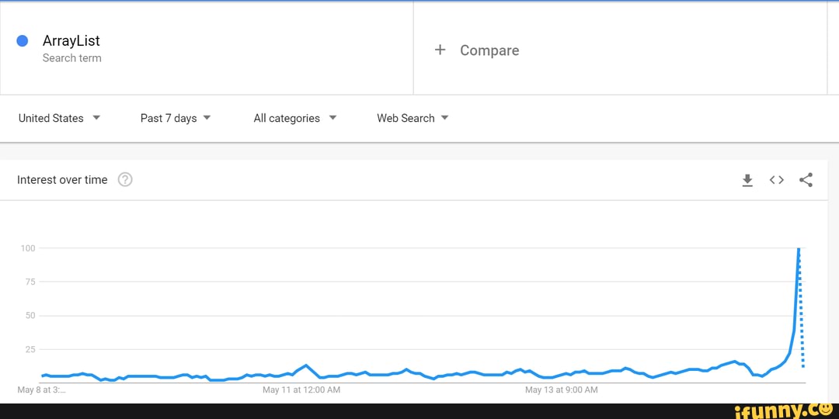Click the dotted partial-data line segment
The image size is (839, 419).
pyautogui.click(x=802, y=326)
